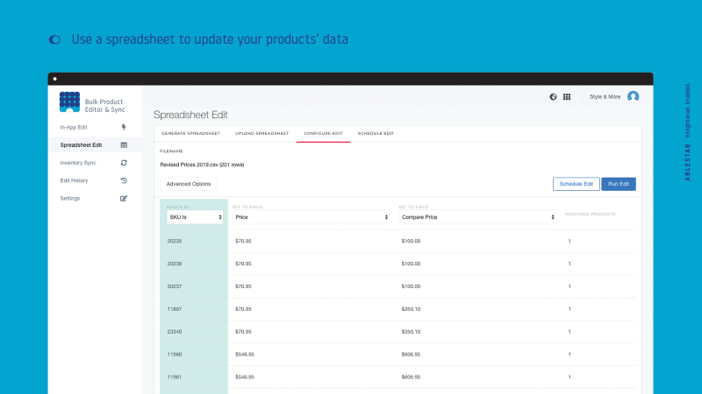Click the $70.95 price in row 30237

click(243, 286)
